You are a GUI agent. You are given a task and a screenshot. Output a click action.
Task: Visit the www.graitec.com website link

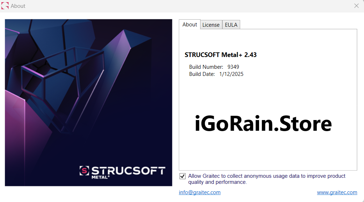coord(337,192)
